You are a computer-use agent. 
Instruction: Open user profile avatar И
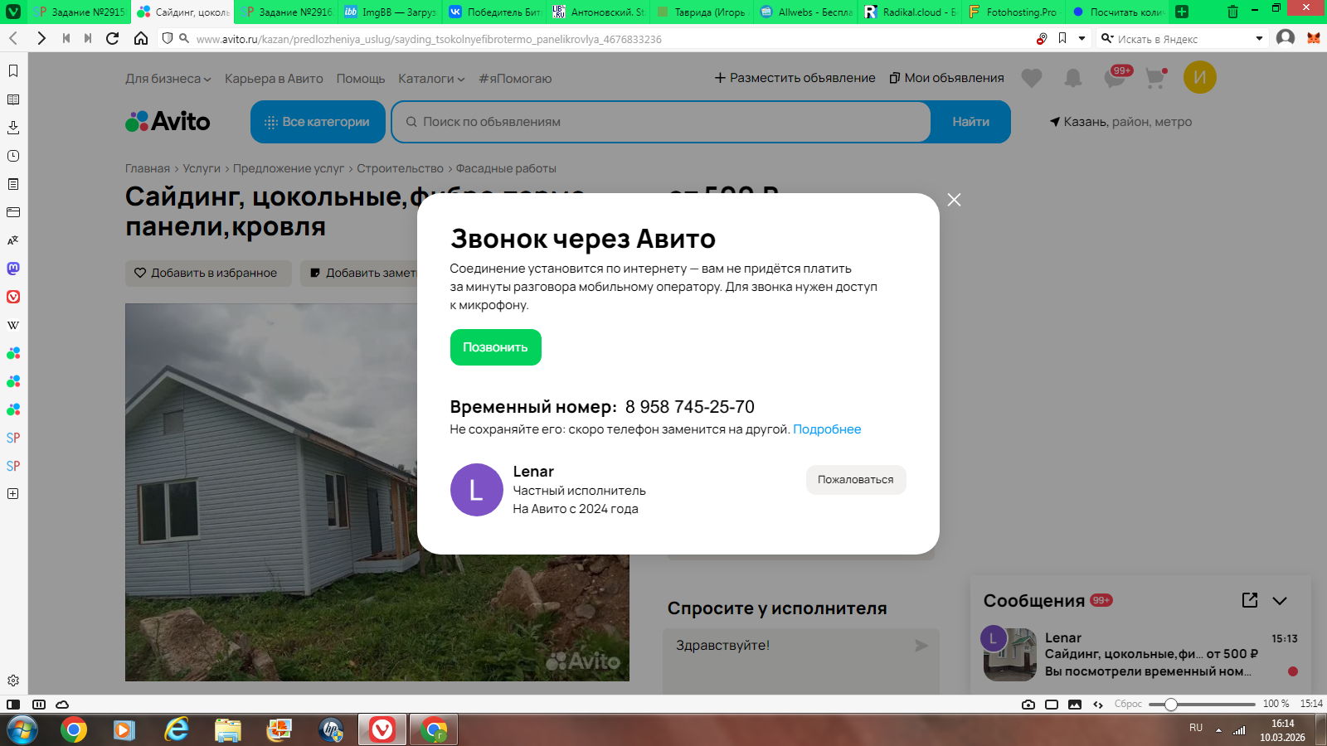point(1200,77)
